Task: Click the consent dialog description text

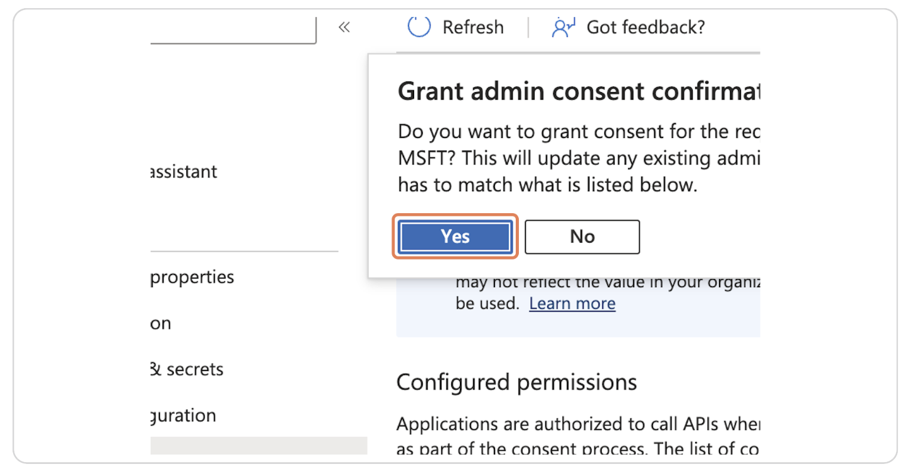Action: (x=577, y=159)
